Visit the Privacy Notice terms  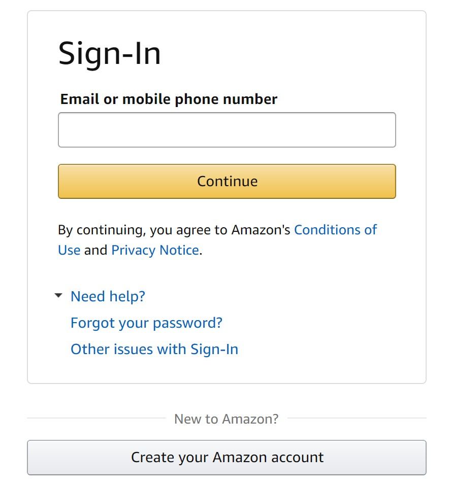(155, 250)
